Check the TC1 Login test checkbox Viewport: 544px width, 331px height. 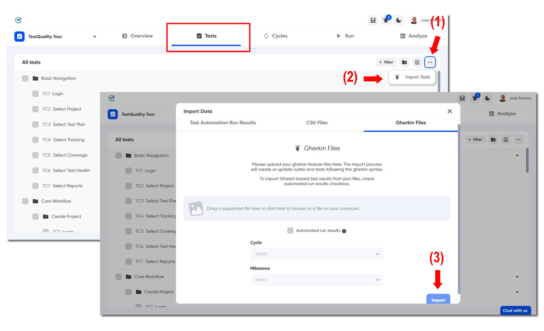coord(36,94)
